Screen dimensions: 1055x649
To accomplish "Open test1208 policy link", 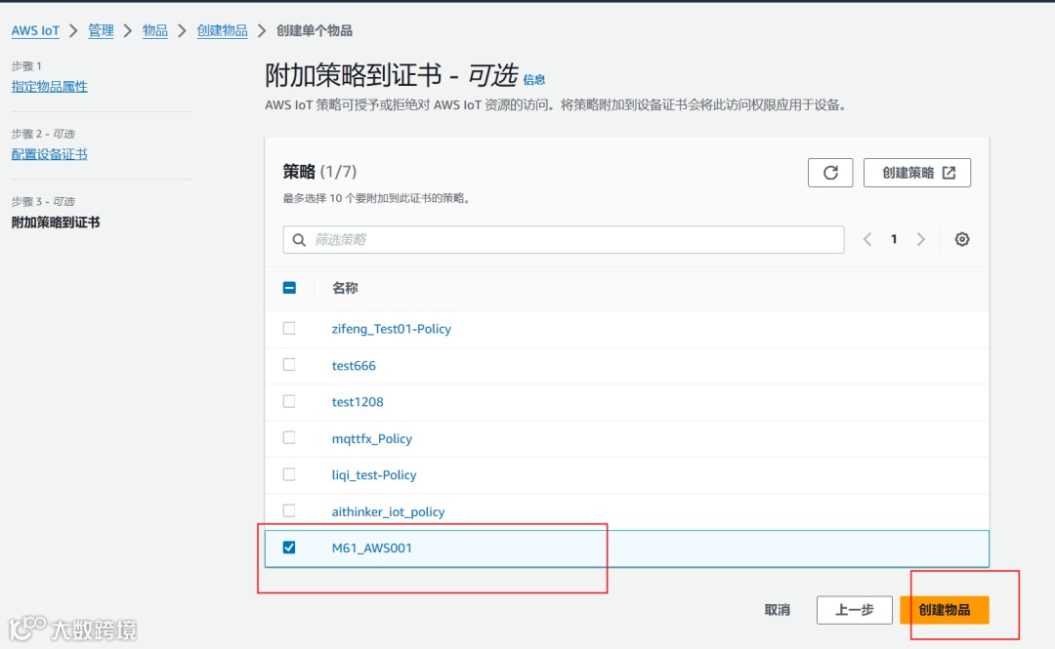I will (358, 402).
